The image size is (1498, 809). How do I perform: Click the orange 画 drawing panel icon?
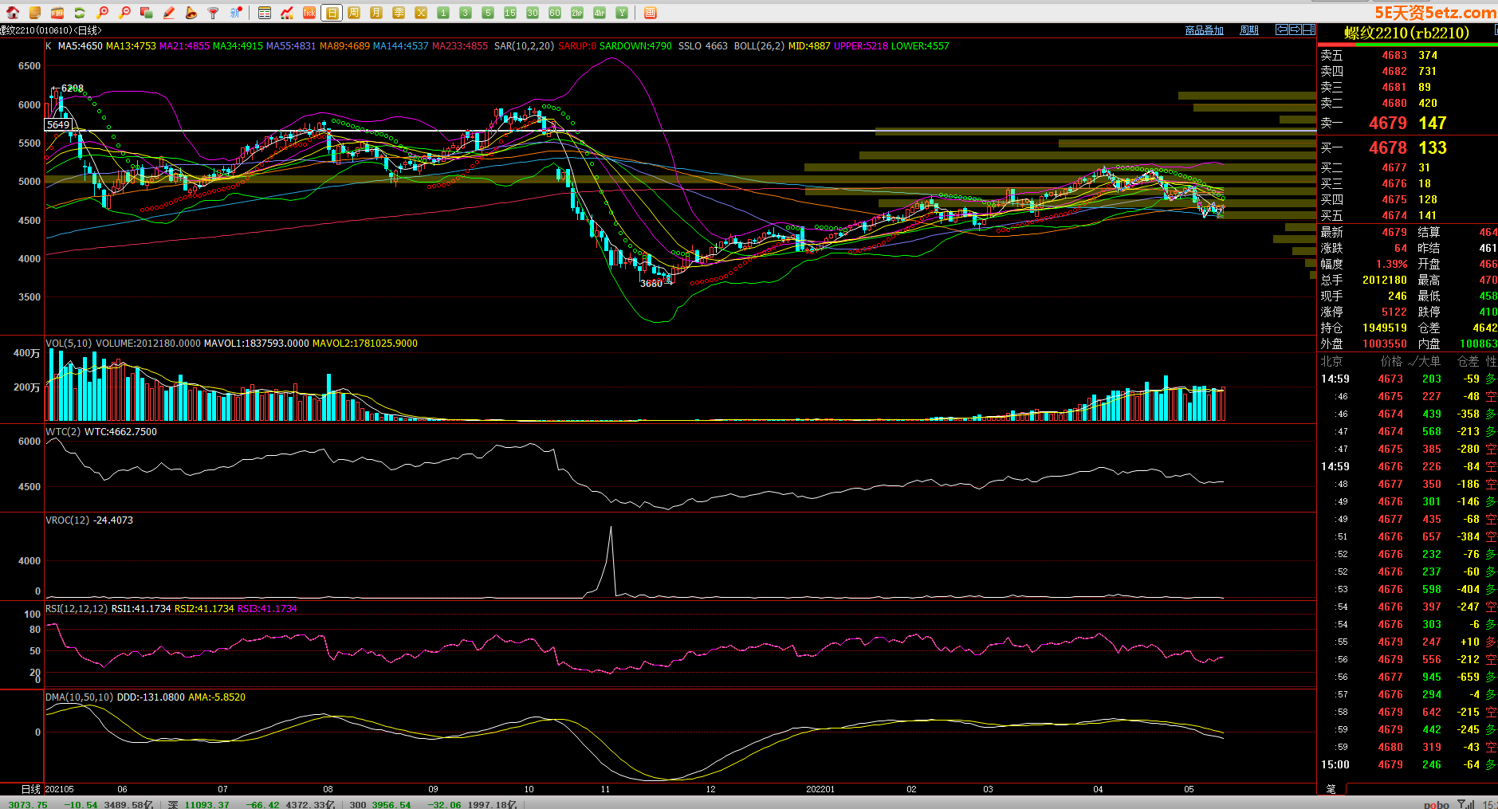coord(650,13)
